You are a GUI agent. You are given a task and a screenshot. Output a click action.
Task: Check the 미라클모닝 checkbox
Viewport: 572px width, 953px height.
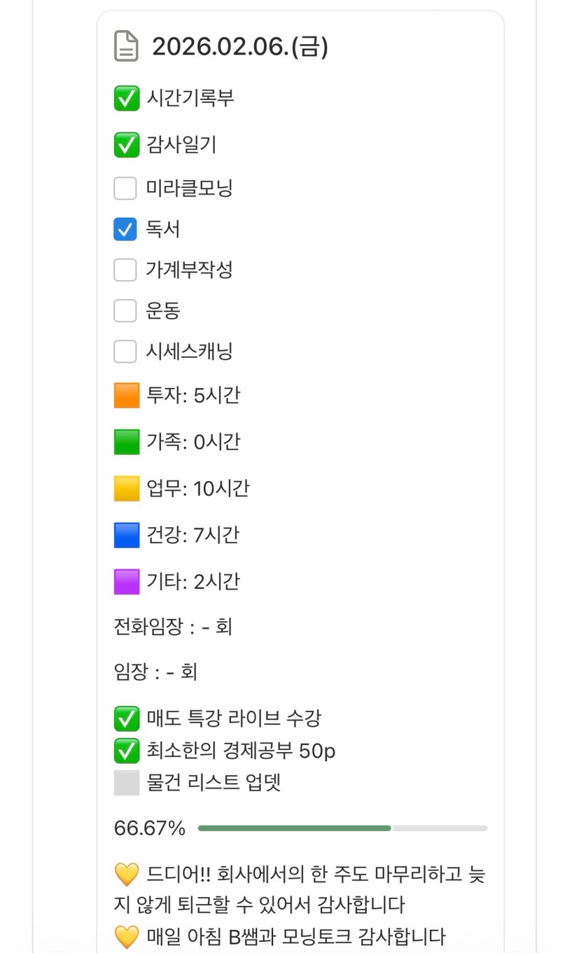click(x=125, y=188)
